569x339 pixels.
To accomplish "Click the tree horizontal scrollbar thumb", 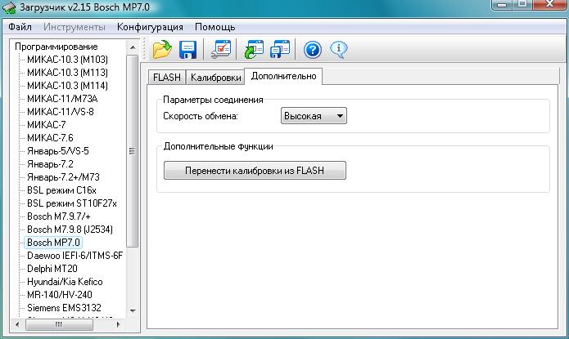I will click(59, 324).
